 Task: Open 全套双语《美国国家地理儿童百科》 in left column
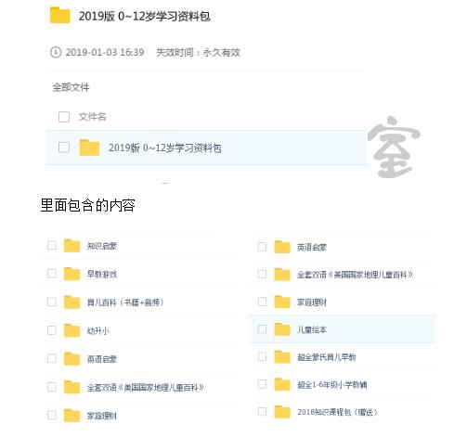click(145, 387)
